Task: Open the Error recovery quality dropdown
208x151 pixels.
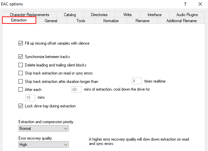Action: pos(44,145)
